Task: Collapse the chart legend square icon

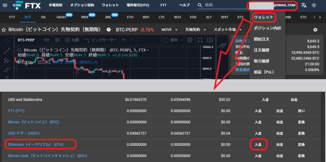Action: click(x=20, y=50)
